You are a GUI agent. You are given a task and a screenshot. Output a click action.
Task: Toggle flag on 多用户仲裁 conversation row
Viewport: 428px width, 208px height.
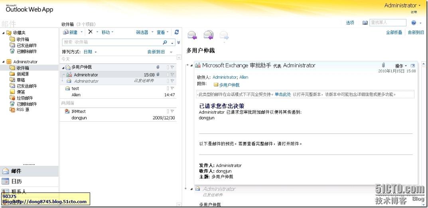(172, 67)
